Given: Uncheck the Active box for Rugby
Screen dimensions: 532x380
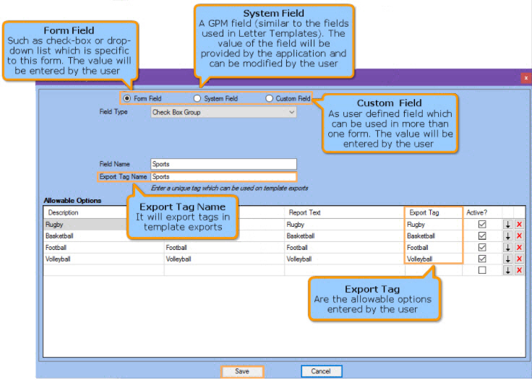Looking at the screenshot, I should 482,225.
